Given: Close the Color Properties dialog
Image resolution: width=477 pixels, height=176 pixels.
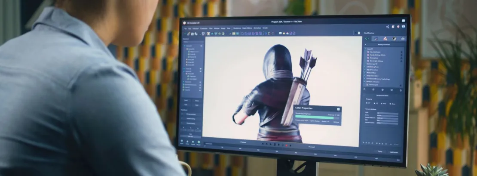Looking at the screenshot, I should [x=339, y=109].
